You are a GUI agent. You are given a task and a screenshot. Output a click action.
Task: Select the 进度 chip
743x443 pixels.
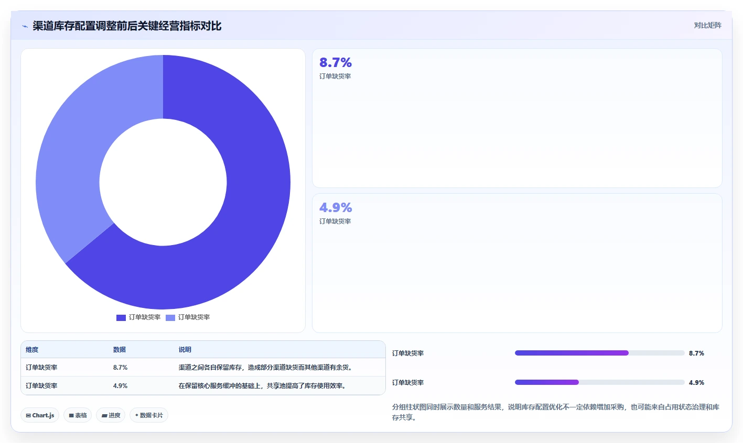pyautogui.click(x=111, y=415)
